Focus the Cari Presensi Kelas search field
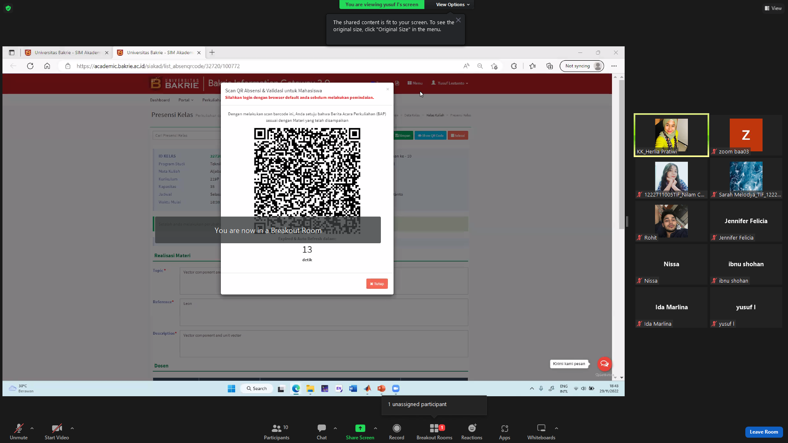The image size is (788, 443). pyautogui.click(x=187, y=135)
